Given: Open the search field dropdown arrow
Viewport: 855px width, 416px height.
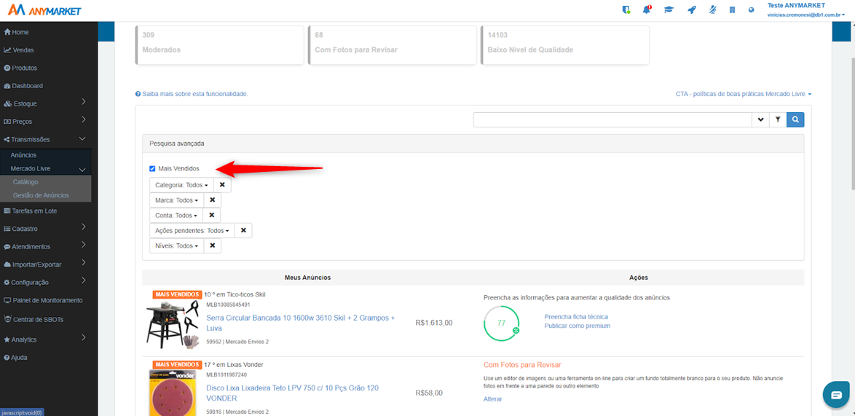Looking at the screenshot, I should pos(760,119).
